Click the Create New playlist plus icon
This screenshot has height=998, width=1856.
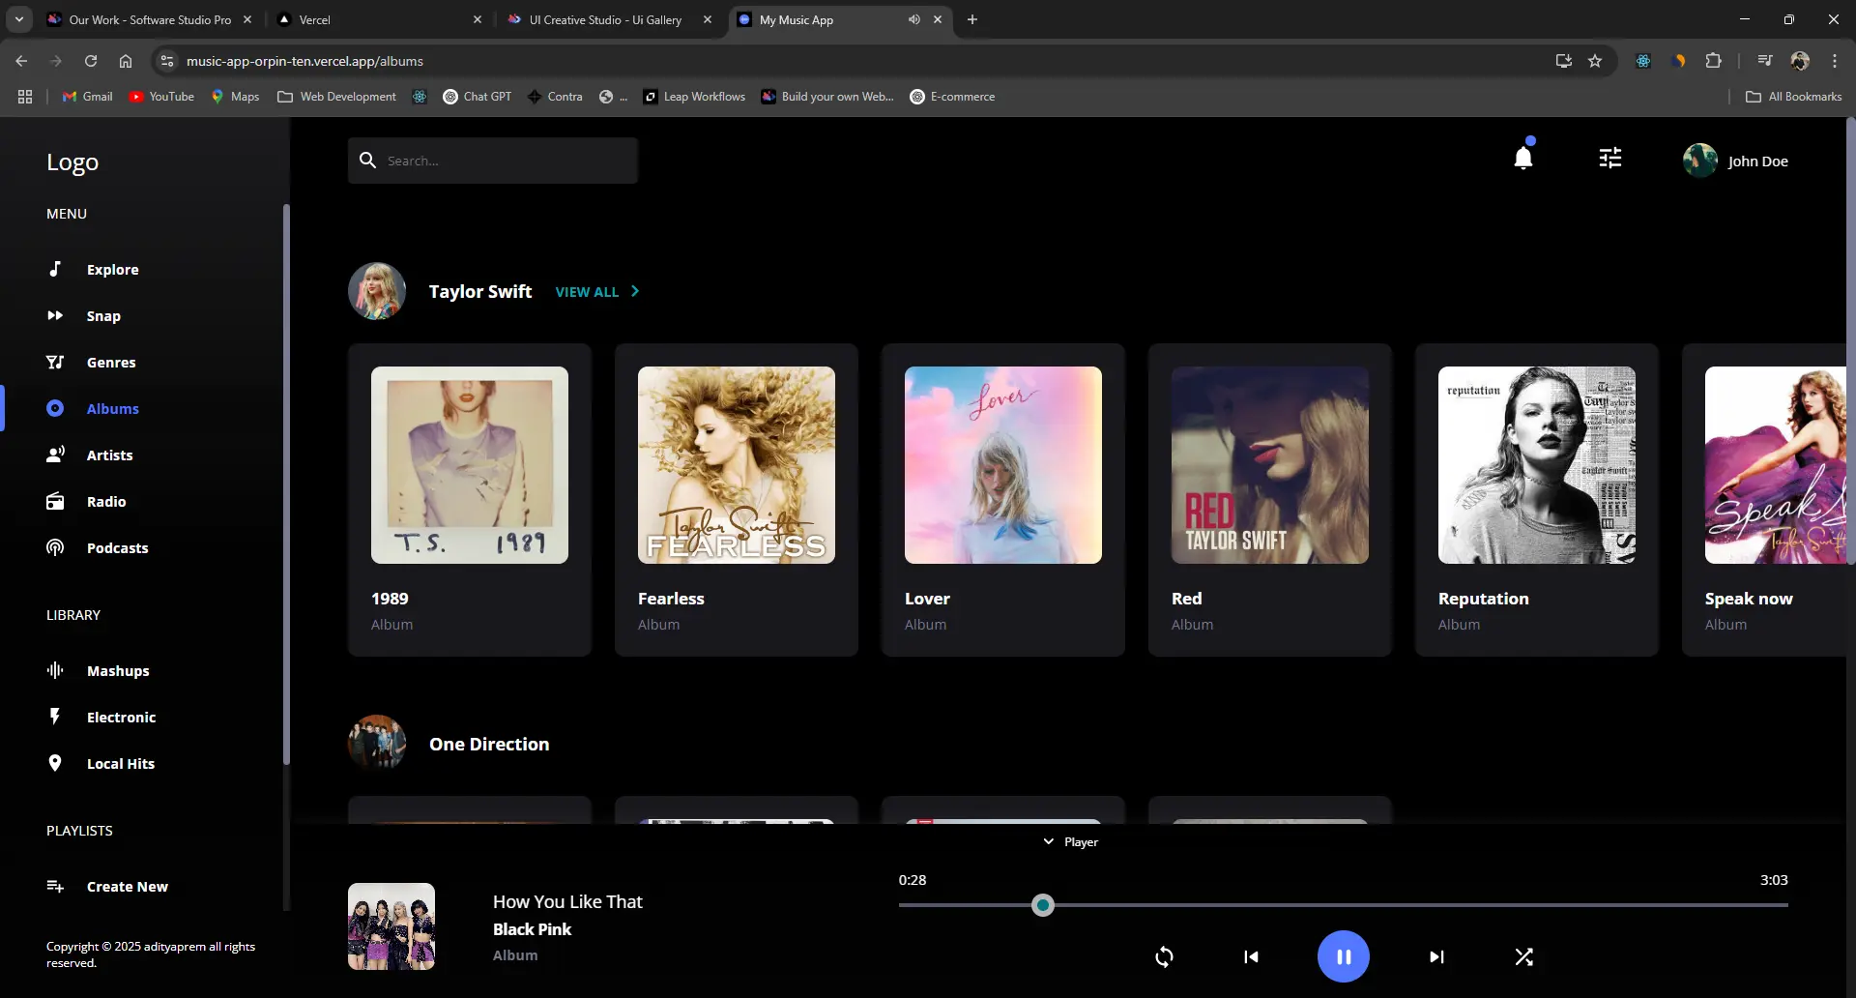tap(55, 886)
